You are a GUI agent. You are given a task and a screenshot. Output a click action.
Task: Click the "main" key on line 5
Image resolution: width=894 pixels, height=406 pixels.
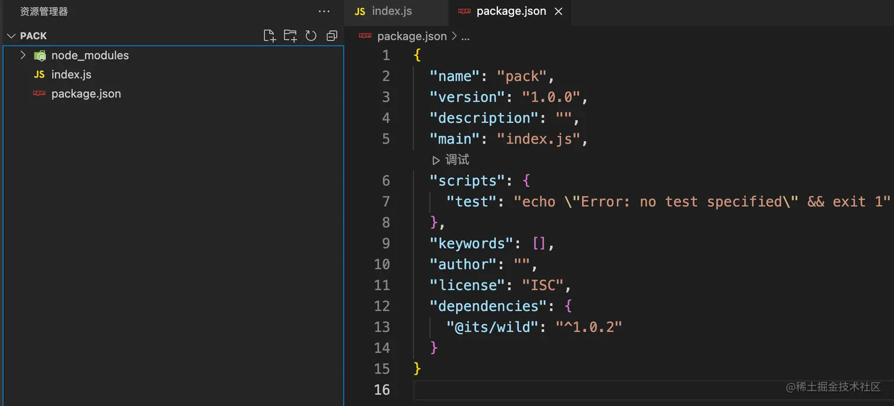tap(455, 139)
